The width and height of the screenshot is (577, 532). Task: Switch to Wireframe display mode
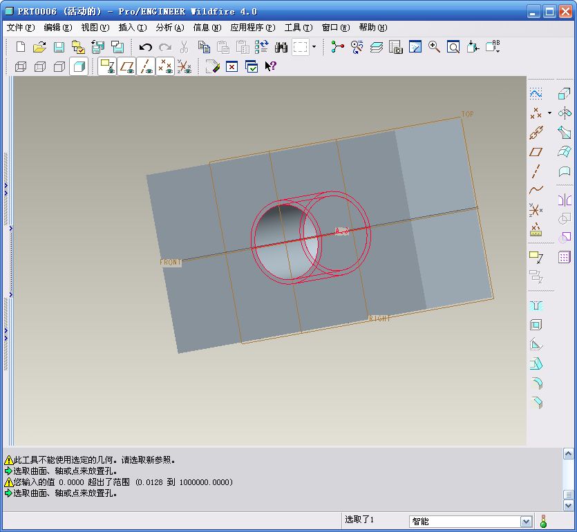coord(21,66)
